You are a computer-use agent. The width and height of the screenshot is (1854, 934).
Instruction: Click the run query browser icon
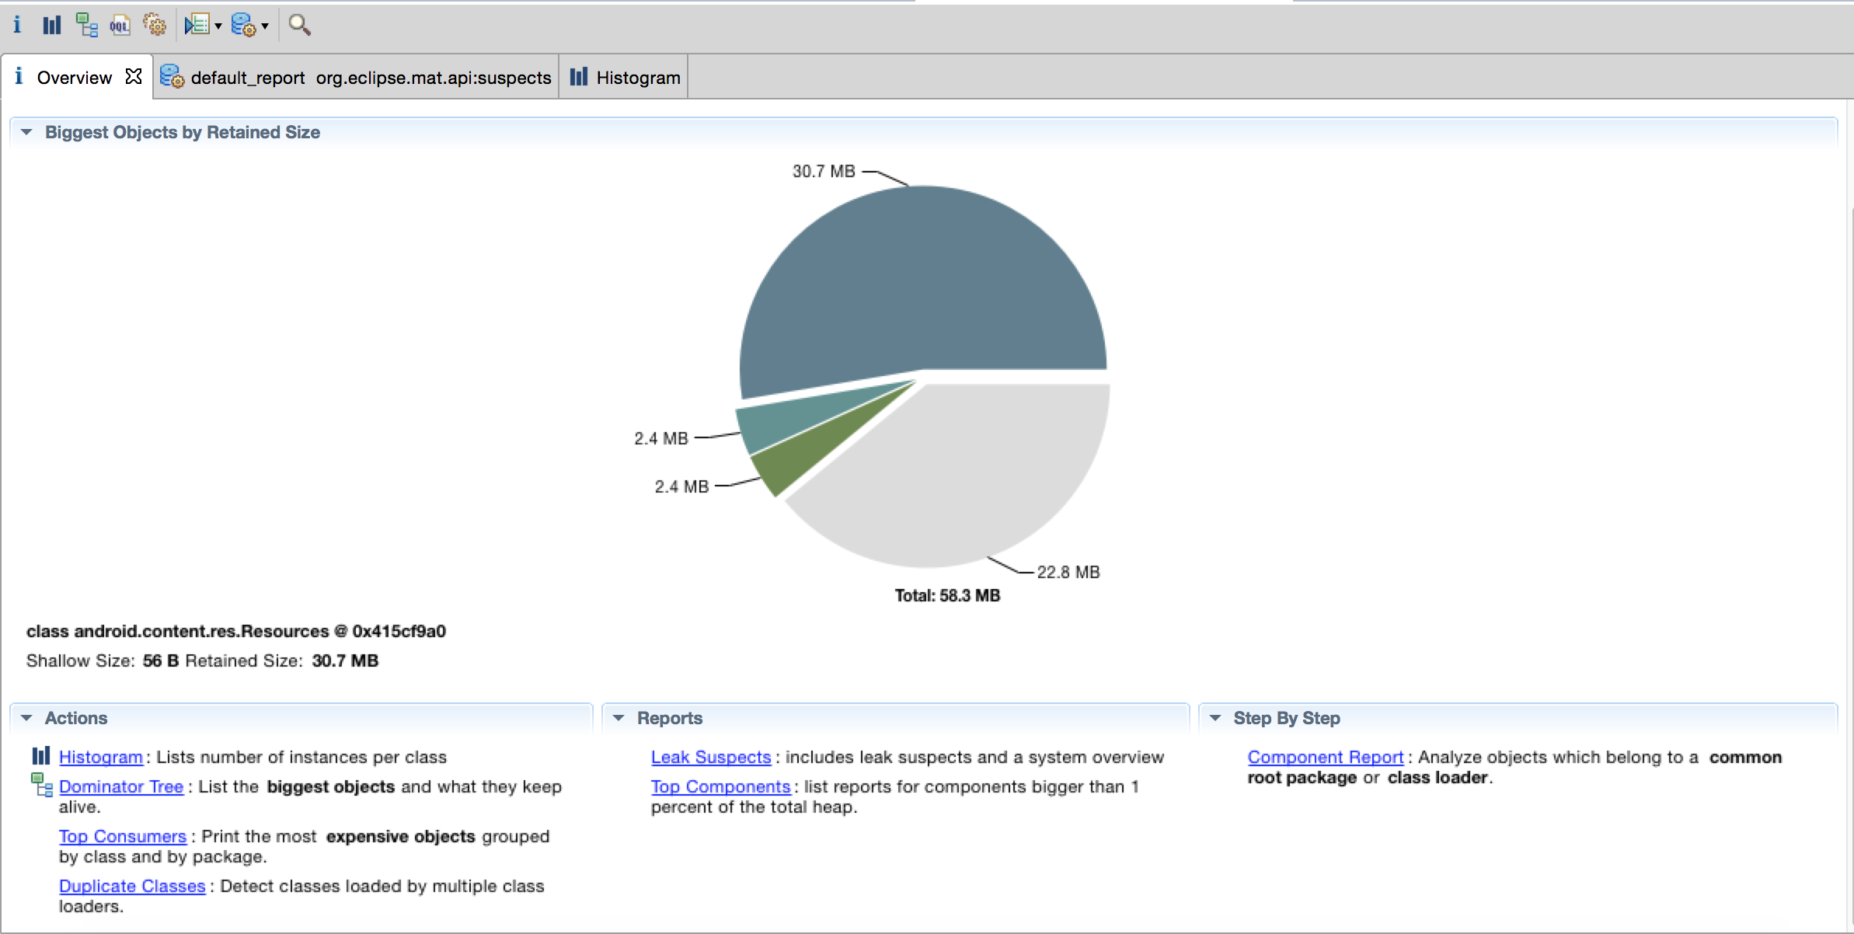click(x=197, y=25)
